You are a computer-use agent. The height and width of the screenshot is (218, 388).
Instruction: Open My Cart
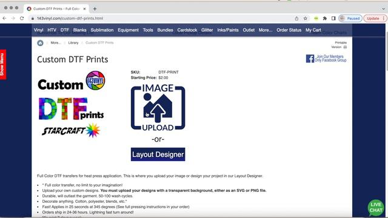pos(313,30)
